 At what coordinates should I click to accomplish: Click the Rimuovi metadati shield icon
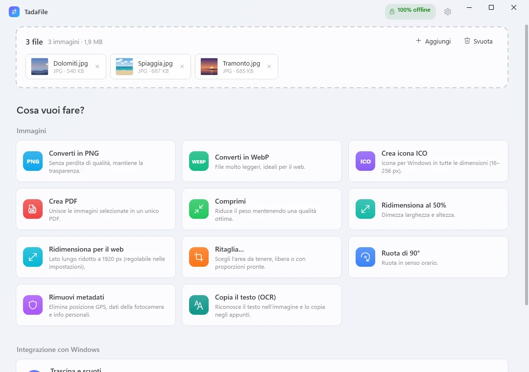point(33,305)
